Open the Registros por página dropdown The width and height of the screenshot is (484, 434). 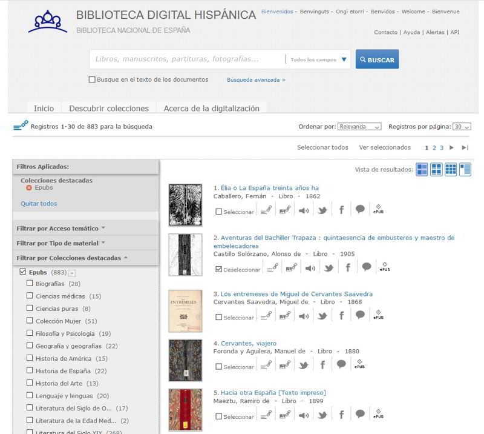pos(461,127)
